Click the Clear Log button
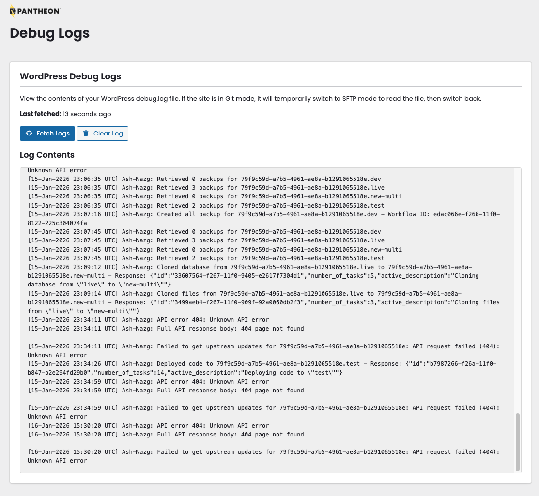The width and height of the screenshot is (539, 496). 102,134
